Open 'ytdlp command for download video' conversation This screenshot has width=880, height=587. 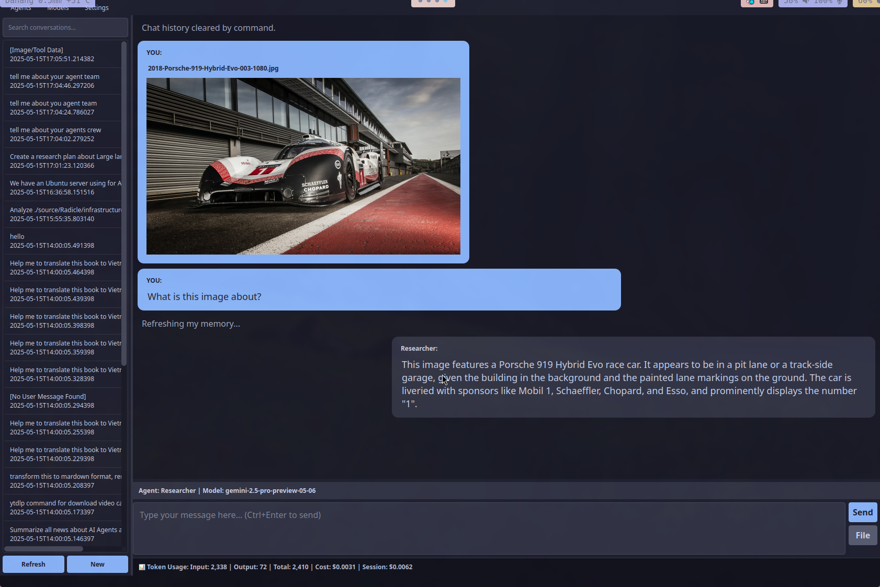(x=63, y=508)
